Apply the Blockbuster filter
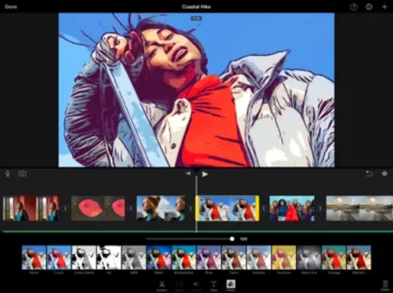 184,257
